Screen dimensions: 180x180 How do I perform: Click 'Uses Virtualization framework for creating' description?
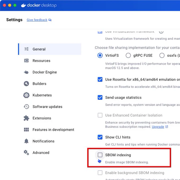143,39
